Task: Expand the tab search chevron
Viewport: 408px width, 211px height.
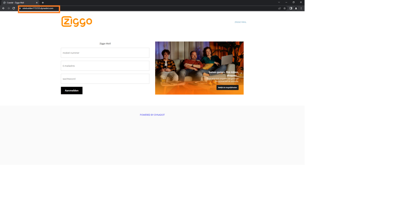Action: point(279,2)
